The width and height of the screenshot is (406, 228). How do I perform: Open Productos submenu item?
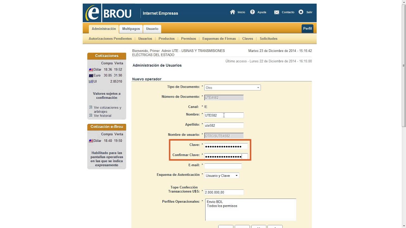click(x=167, y=39)
